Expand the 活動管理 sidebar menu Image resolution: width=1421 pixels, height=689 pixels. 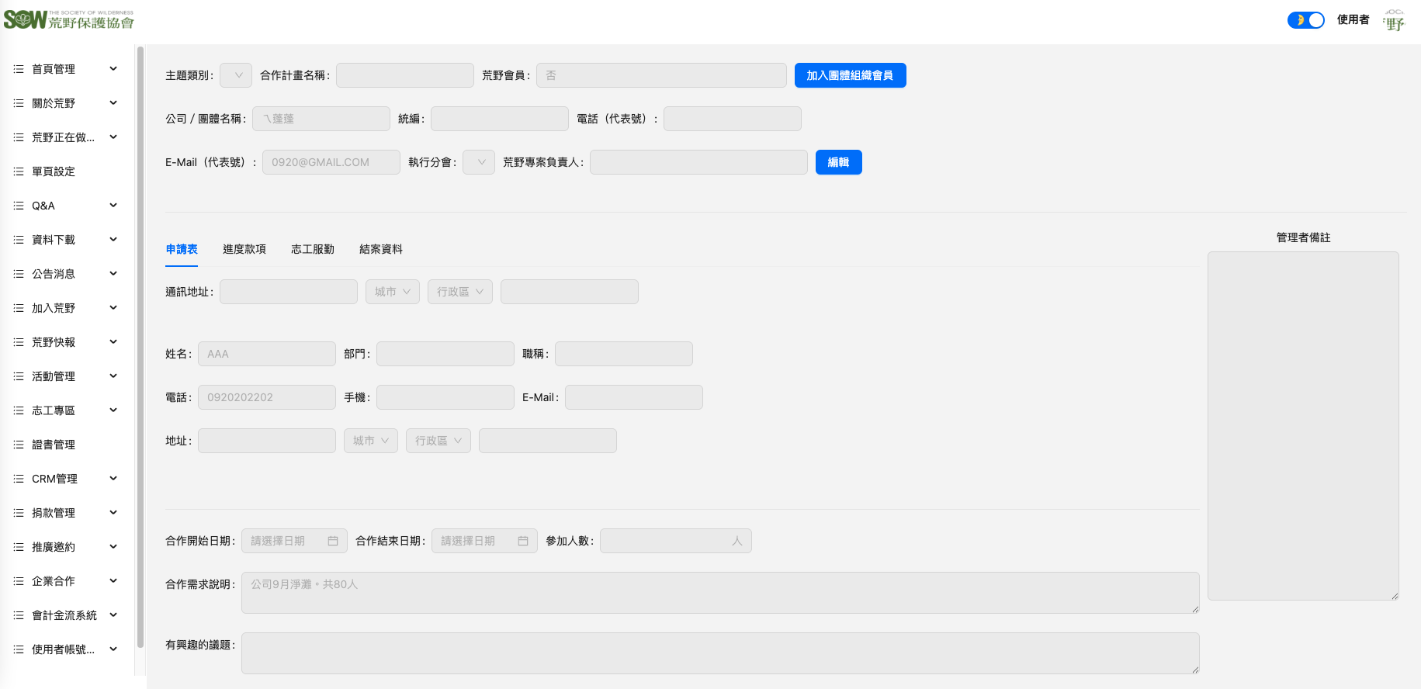click(x=113, y=376)
